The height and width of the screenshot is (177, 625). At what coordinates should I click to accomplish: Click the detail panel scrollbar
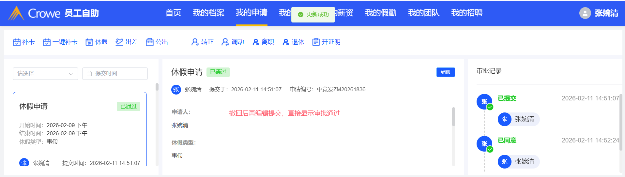click(453, 117)
